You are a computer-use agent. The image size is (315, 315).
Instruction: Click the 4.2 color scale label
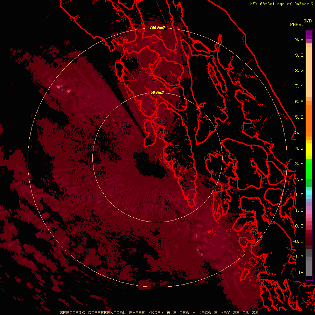299,148
